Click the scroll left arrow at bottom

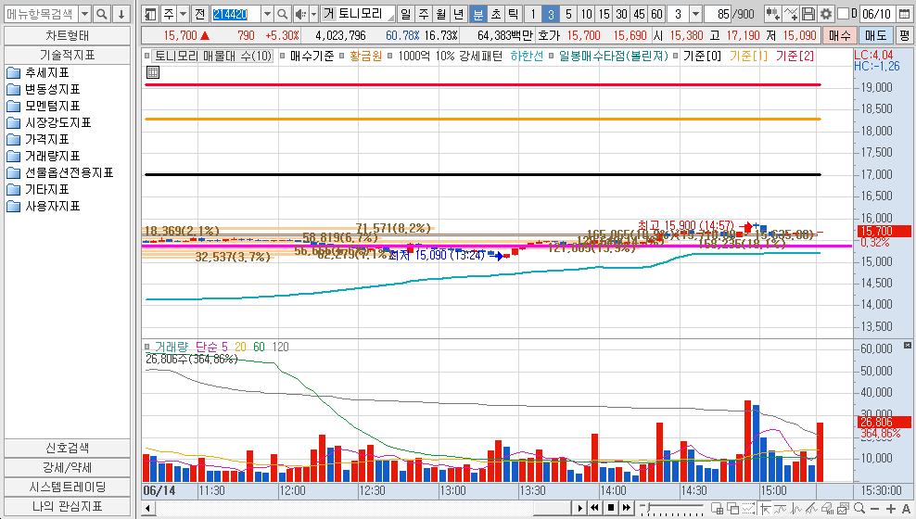[147, 508]
